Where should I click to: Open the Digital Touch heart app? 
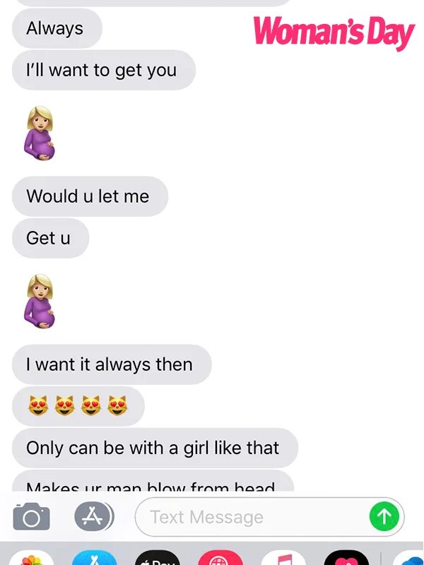[x=346, y=557]
